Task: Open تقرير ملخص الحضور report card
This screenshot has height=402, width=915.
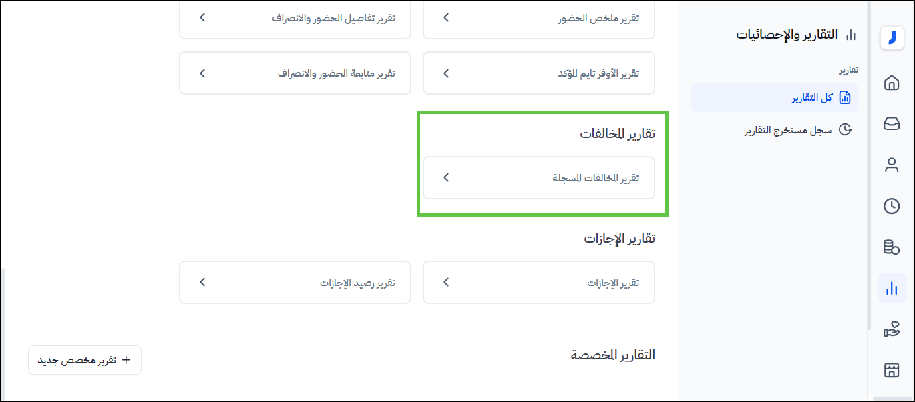Action: [539, 18]
